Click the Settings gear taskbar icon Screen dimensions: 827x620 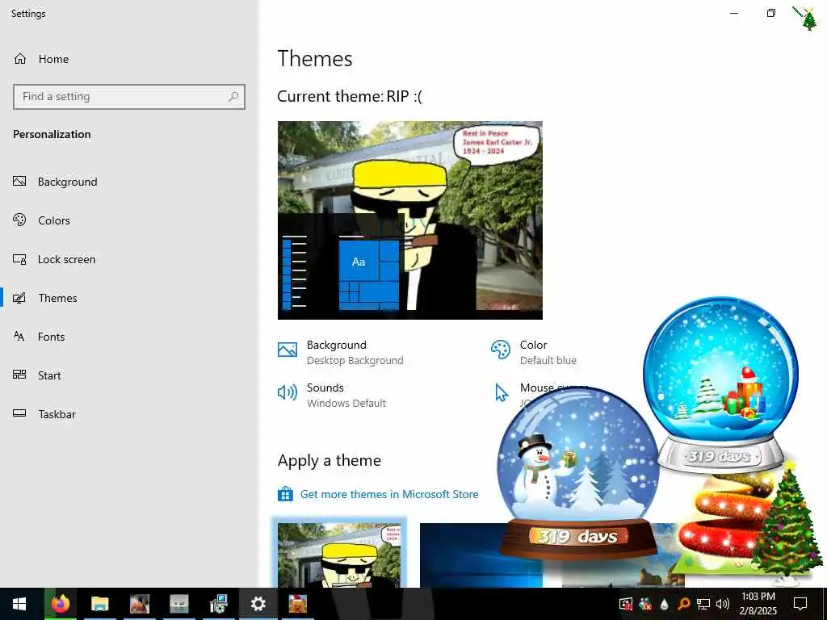pos(258,604)
